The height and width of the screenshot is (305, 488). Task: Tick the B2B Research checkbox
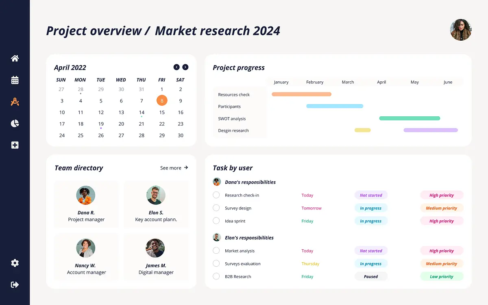click(216, 276)
